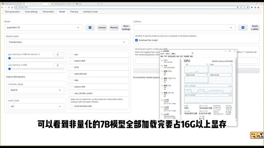Click the GPU 3D usage graph in Task Manager
Screen dimensions: 264x148
tap(196, 69)
